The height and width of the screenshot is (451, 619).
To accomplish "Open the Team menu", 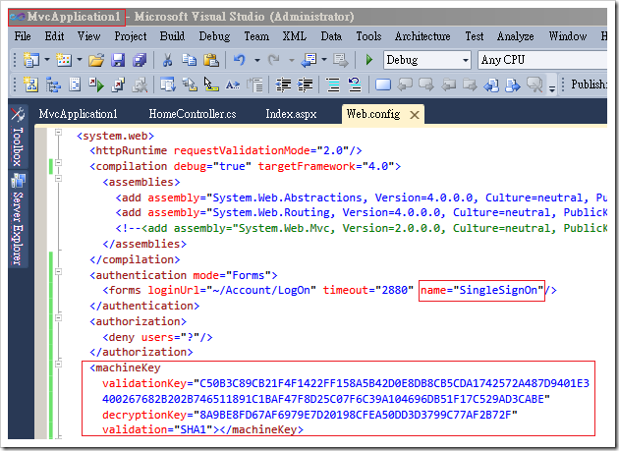I will 256,36.
